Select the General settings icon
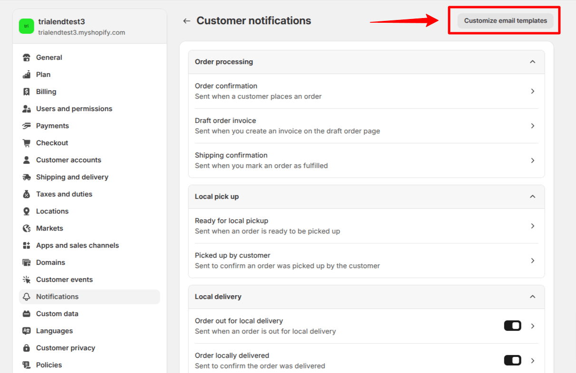The width and height of the screenshot is (576, 373). click(x=27, y=57)
